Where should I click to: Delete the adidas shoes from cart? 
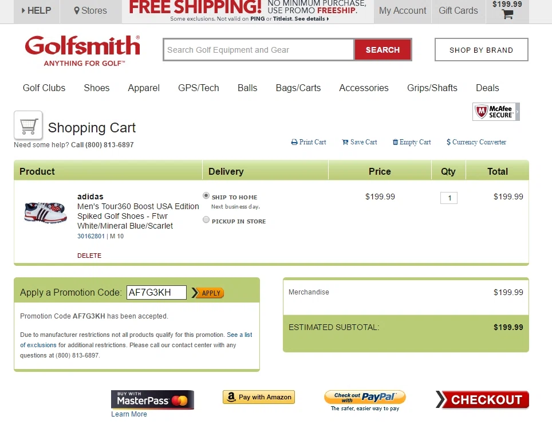pyautogui.click(x=89, y=256)
